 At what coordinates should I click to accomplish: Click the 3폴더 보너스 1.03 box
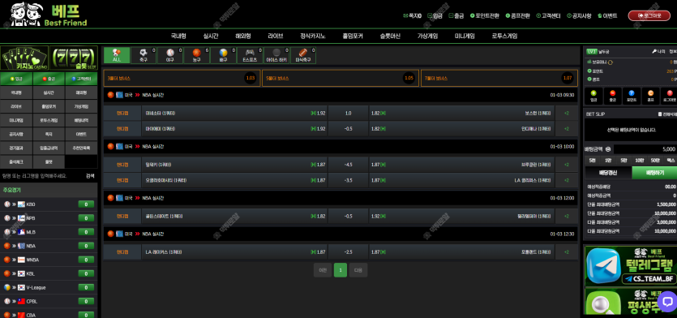tap(182, 78)
